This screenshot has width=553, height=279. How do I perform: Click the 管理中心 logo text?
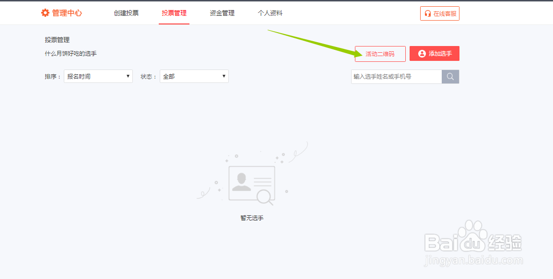(x=67, y=13)
